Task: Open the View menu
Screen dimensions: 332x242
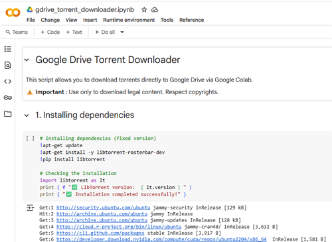Action: click(71, 20)
